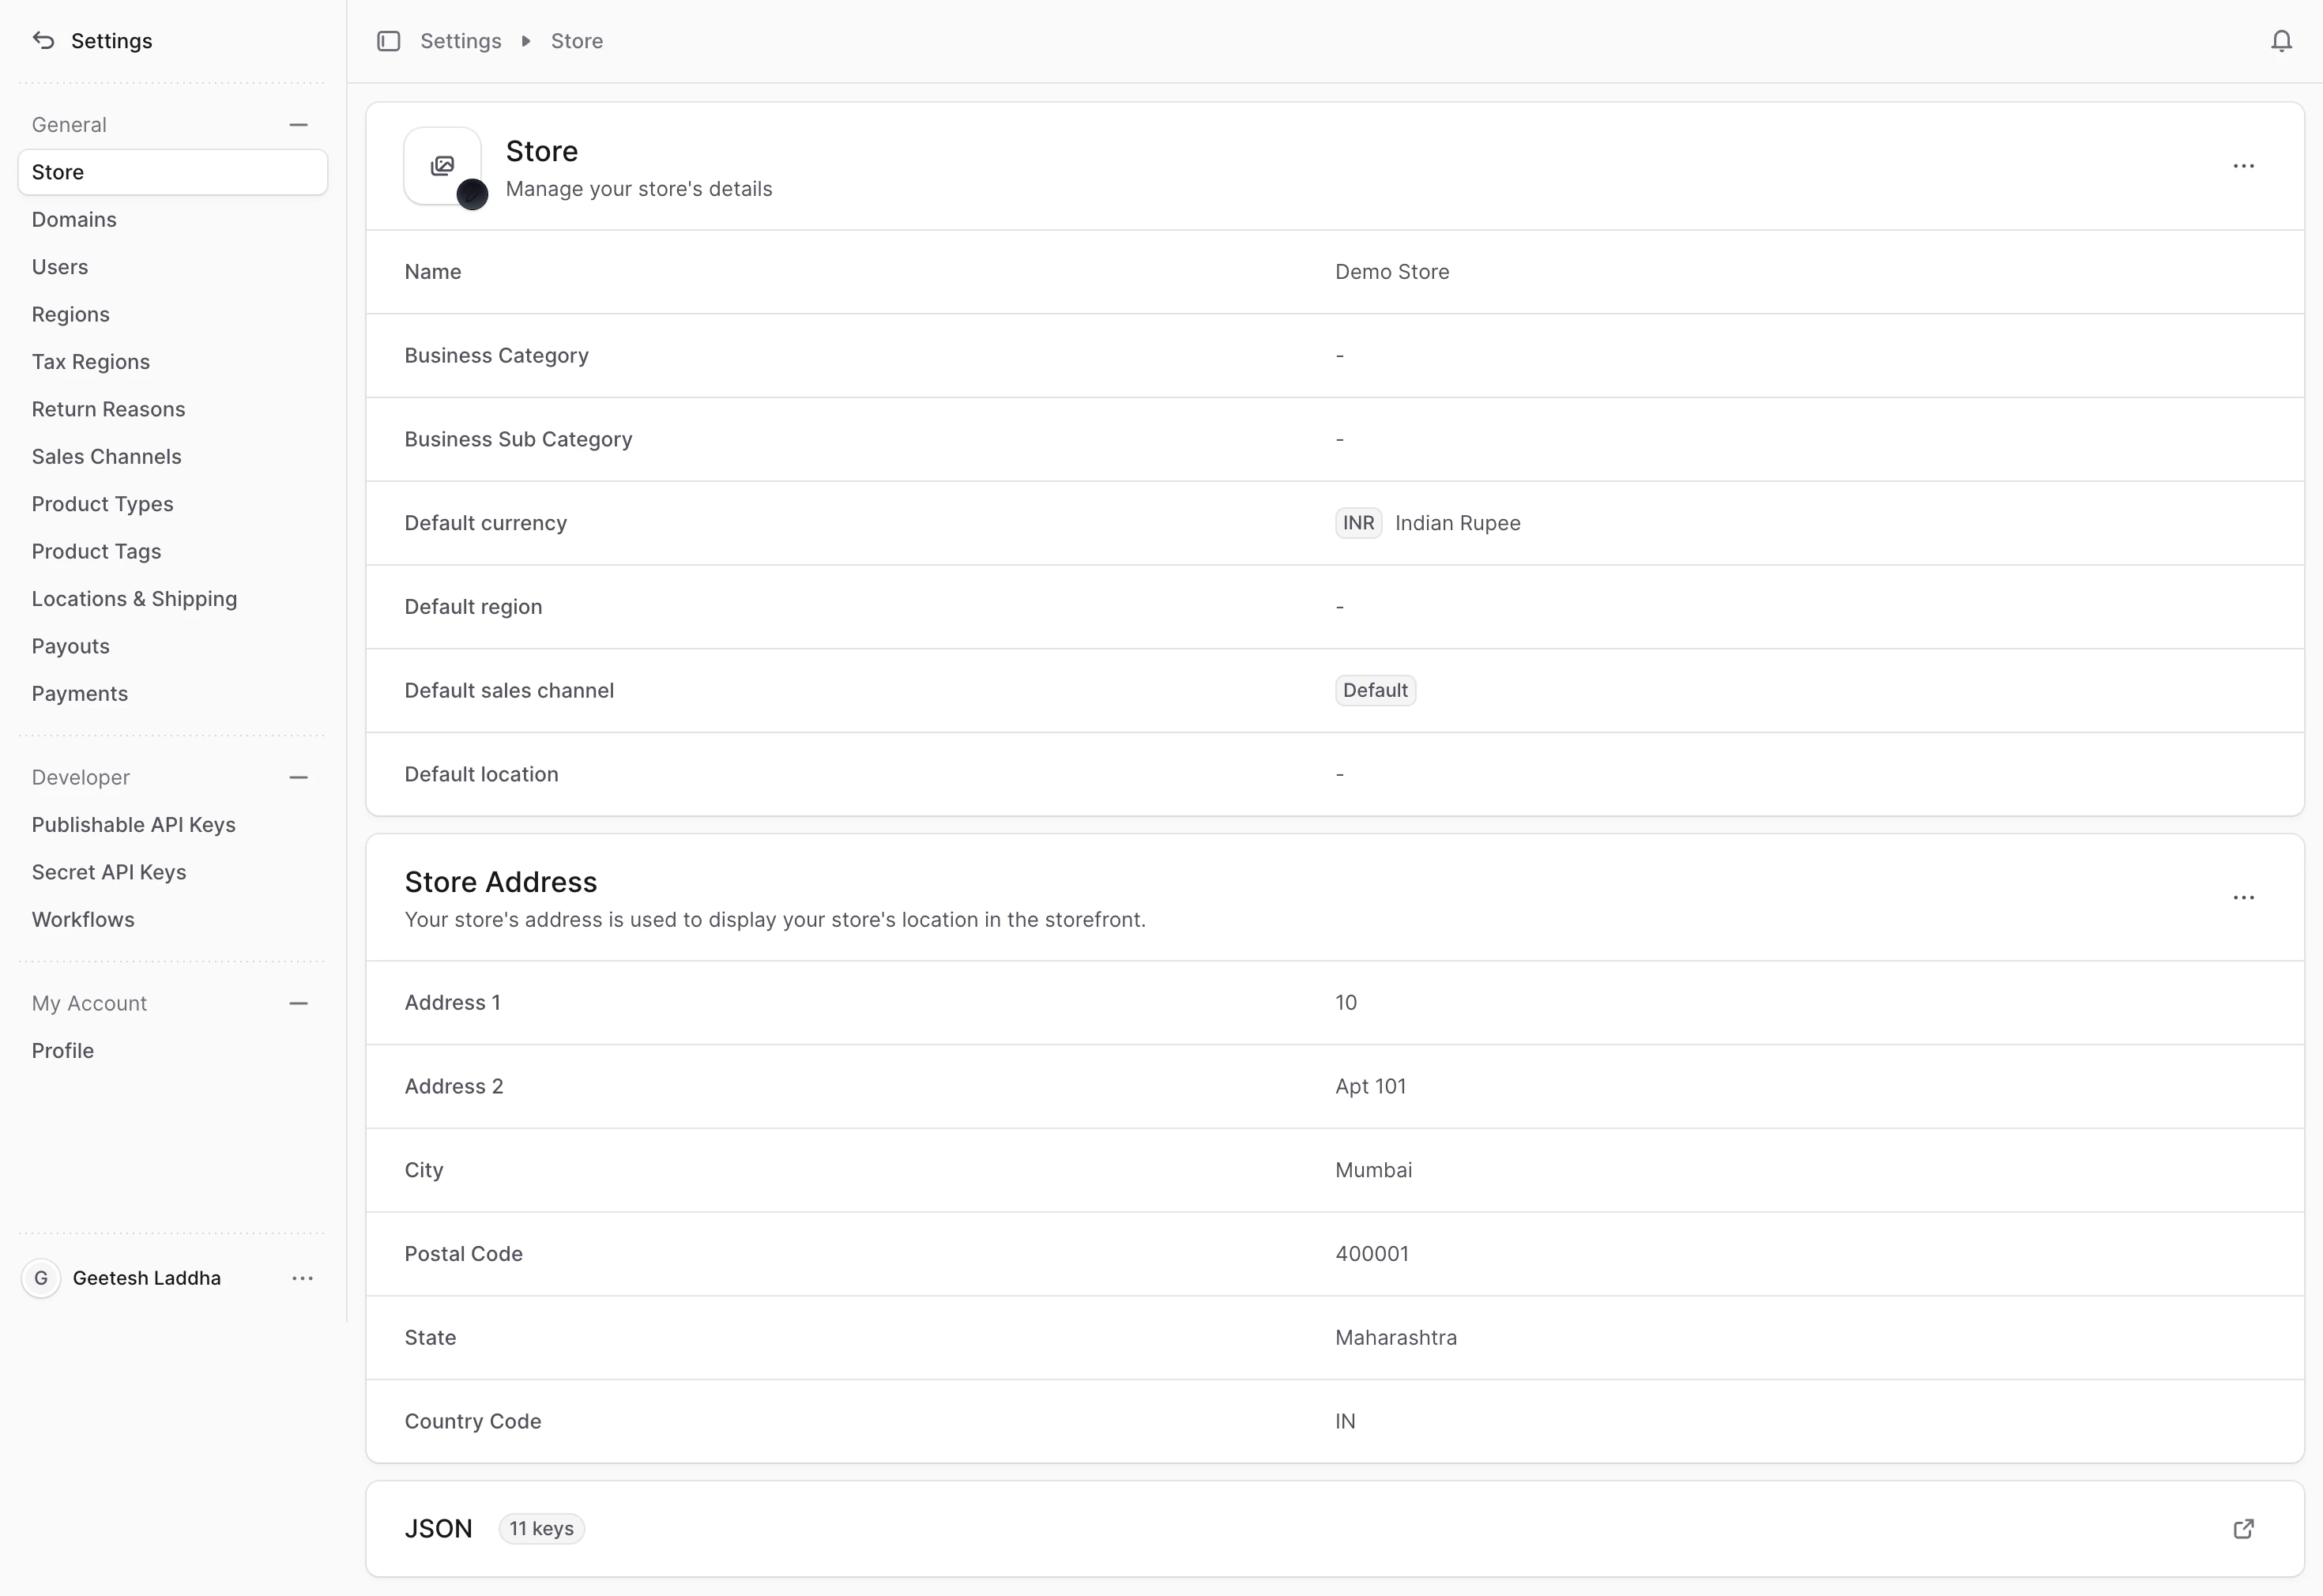Click the store logo image placeholder
2323x1596 pixels.
tap(441, 165)
